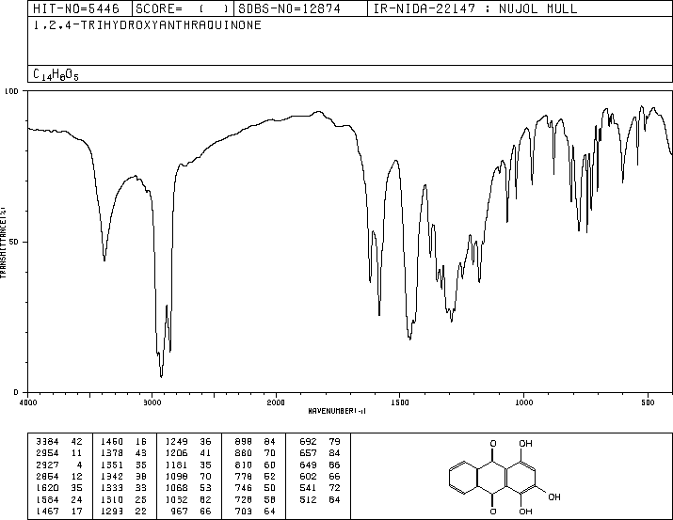The height and width of the screenshot is (520, 673).
Task: Click peak table entry 1068
Action: (x=176, y=488)
